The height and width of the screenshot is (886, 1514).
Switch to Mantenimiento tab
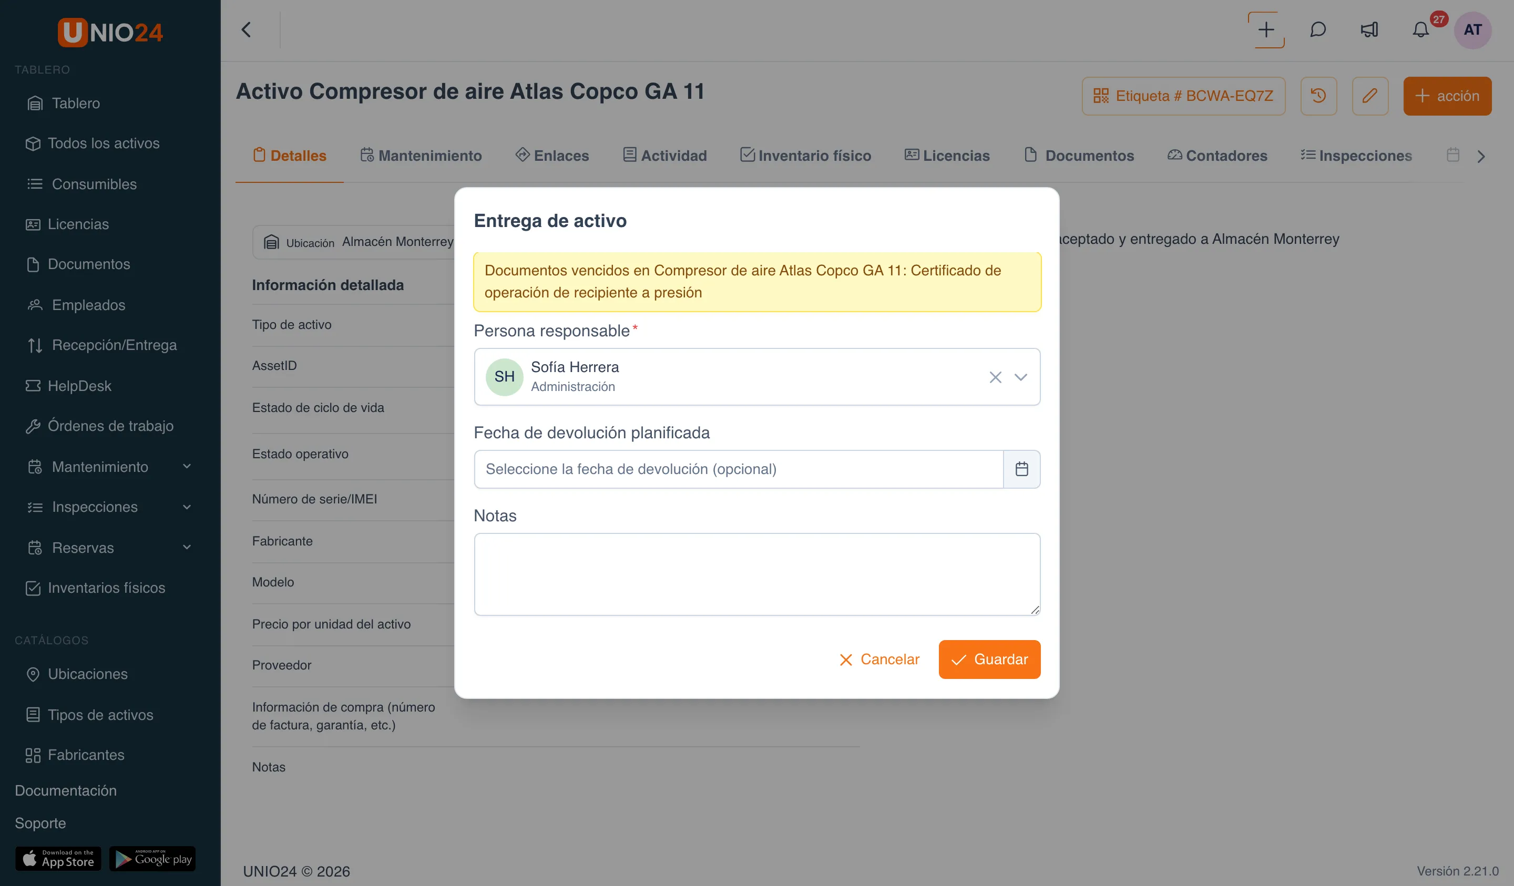coord(421,156)
